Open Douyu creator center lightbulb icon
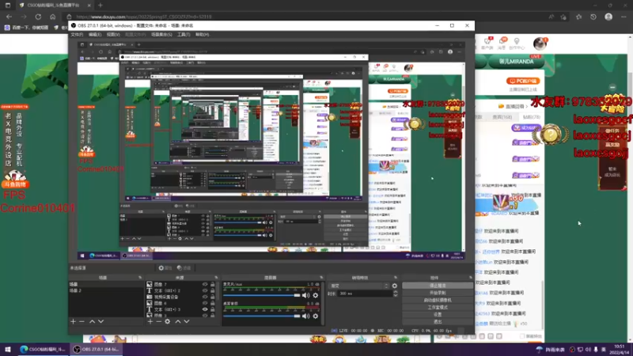Image resolution: width=633 pixels, height=356 pixels. [x=517, y=44]
